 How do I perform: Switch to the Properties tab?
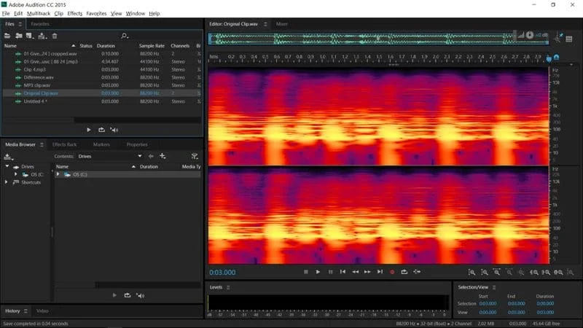coord(137,144)
